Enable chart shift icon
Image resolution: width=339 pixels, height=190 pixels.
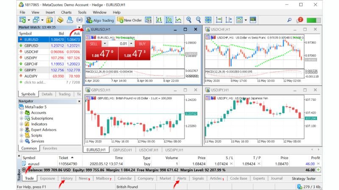[x=228, y=20]
